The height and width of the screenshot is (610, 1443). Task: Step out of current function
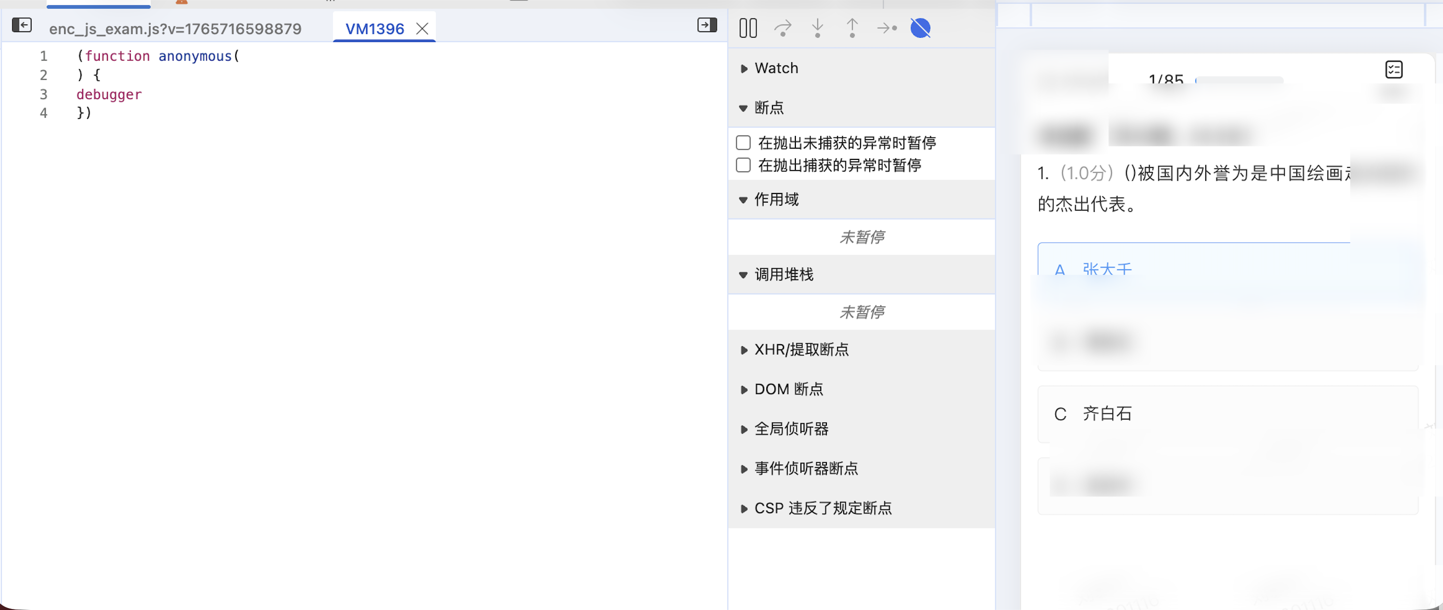852,28
